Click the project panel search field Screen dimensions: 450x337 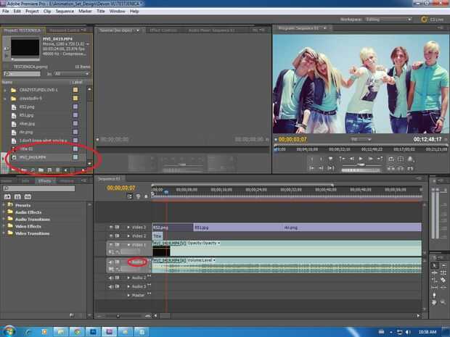tap(22, 74)
